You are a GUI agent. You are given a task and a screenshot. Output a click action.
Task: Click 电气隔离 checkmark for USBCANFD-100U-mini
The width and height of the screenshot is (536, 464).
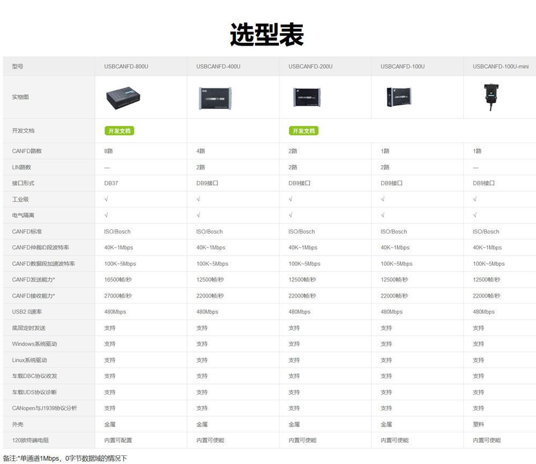coord(475,215)
